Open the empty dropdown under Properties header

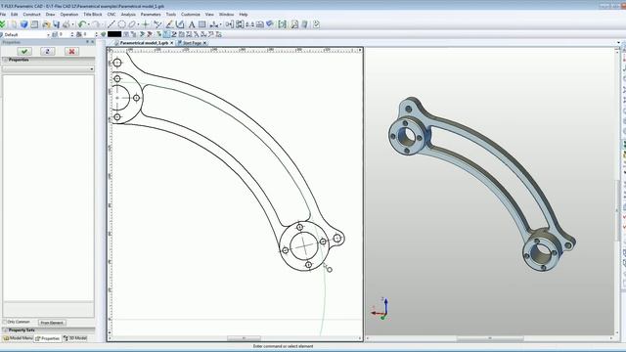[x=48, y=68]
